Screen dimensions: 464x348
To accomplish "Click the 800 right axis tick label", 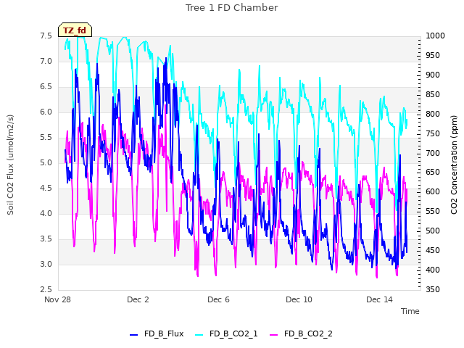I will pos(433,114).
